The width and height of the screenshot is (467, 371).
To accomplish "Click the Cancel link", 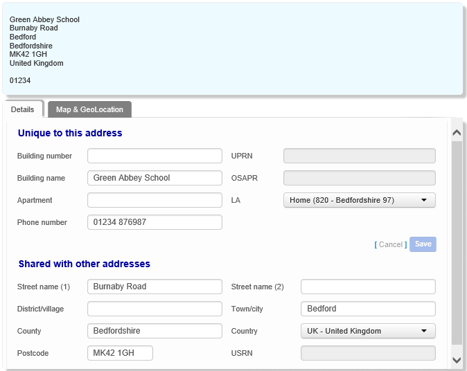I will click(390, 244).
